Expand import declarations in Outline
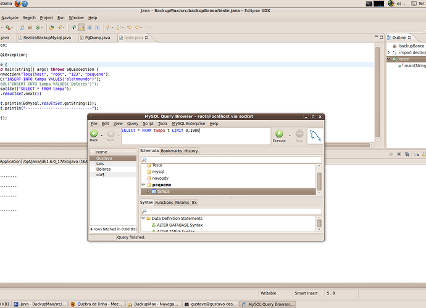The height and width of the screenshot is (308, 426). [x=389, y=52]
